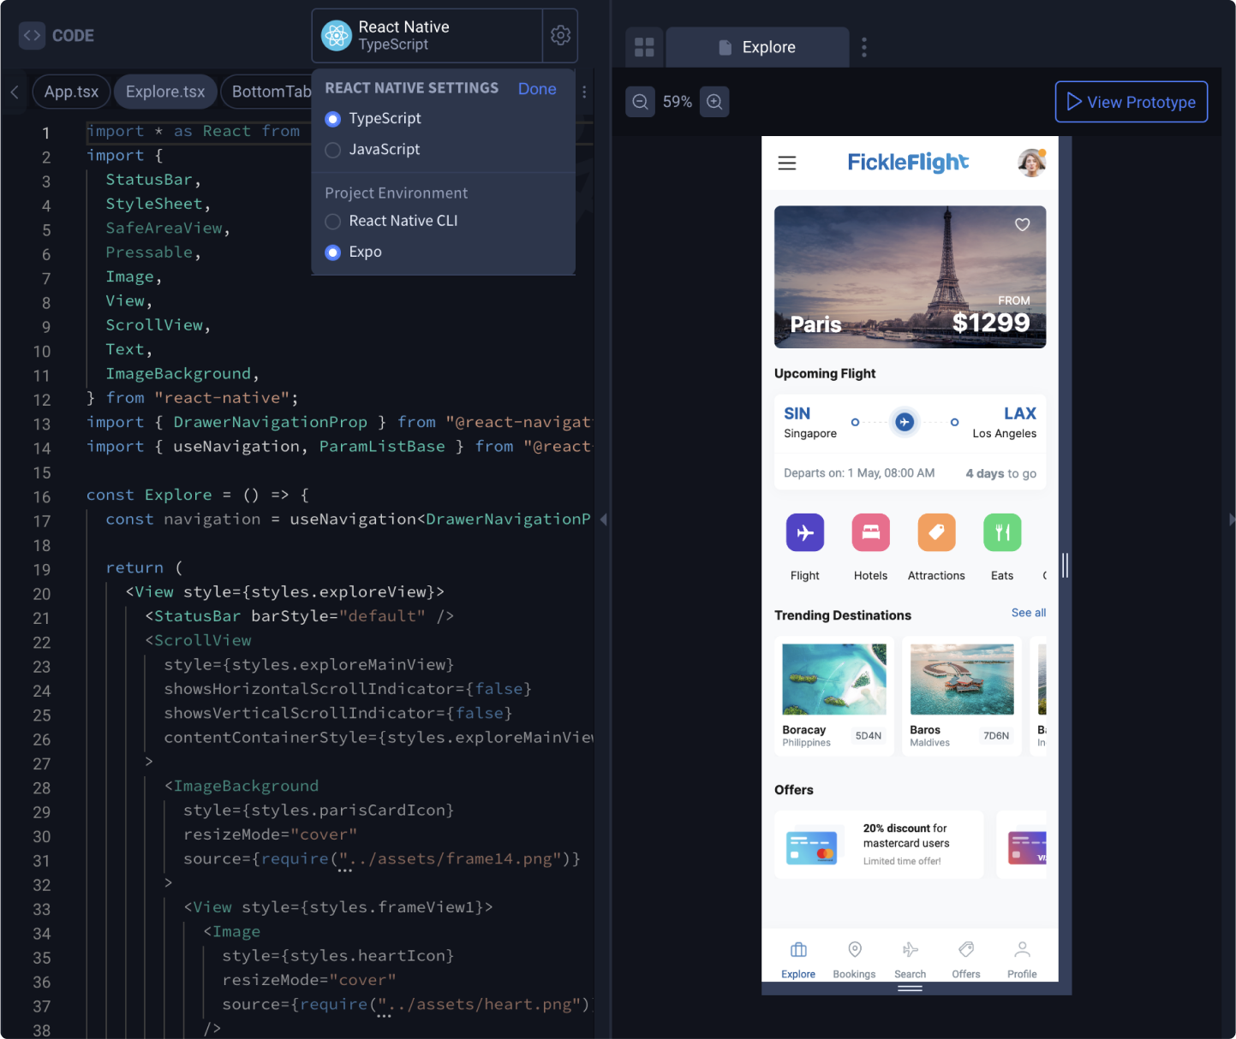Tap the pink Hotels category icon
The width and height of the screenshot is (1236, 1039).
[870, 532]
